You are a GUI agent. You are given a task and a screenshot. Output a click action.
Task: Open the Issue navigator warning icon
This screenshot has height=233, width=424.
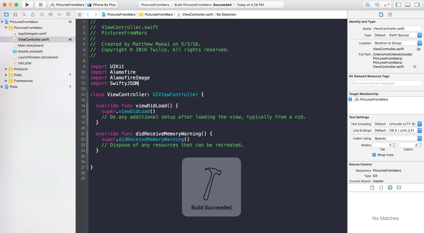[33, 15]
